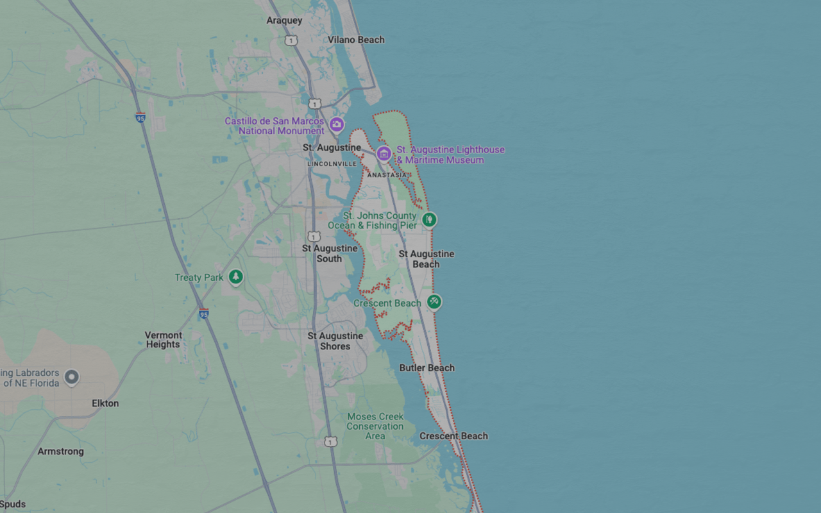Viewport: 821px width, 513px height.
Task: Select the Vermont Heights label
Action: point(164,340)
